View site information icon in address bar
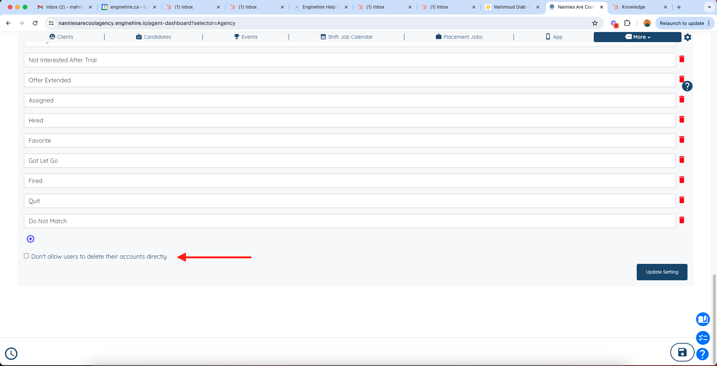This screenshot has height=366, width=717. tap(52, 23)
